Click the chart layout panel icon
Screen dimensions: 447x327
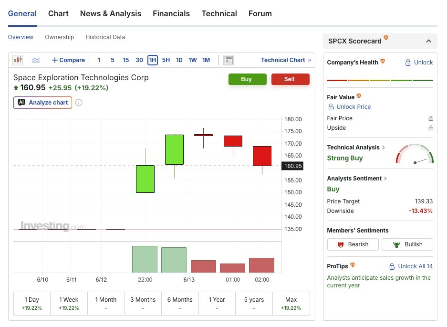229,60
